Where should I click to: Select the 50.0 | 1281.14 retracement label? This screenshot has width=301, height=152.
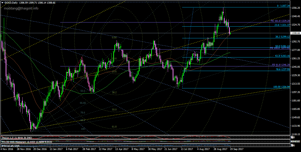(283, 46)
